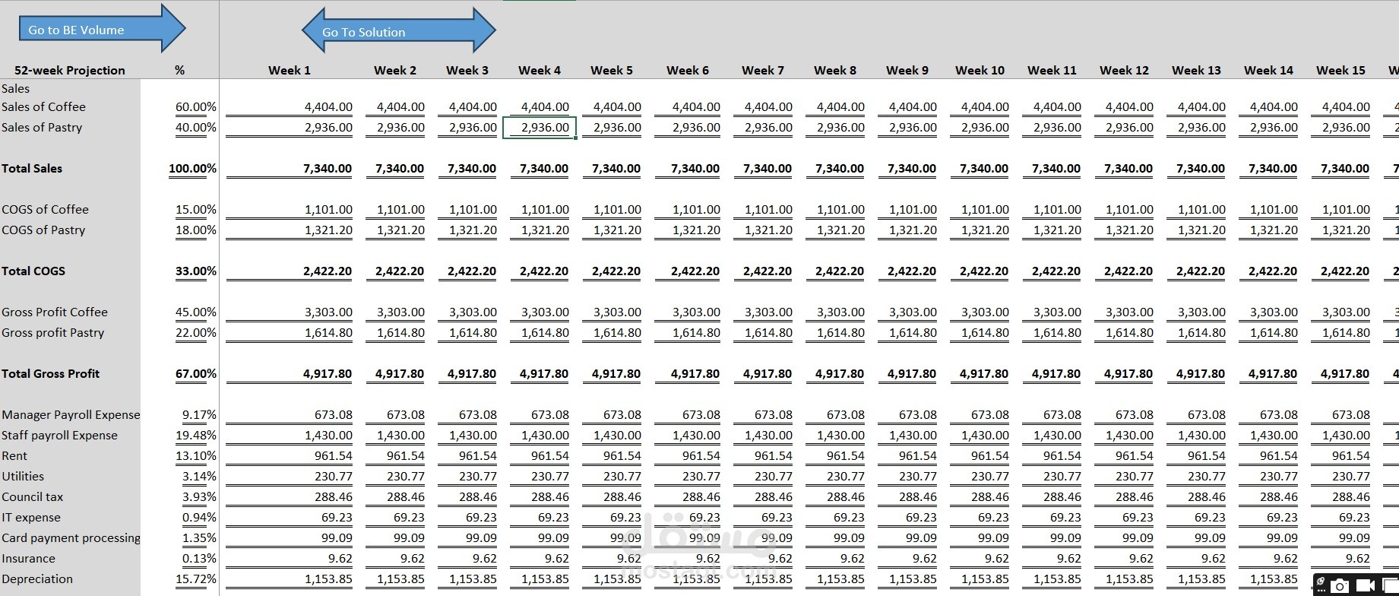Select Week 3 Total Sales 7,340.00
Screen dimensions: 1399x596
(472, 168)
